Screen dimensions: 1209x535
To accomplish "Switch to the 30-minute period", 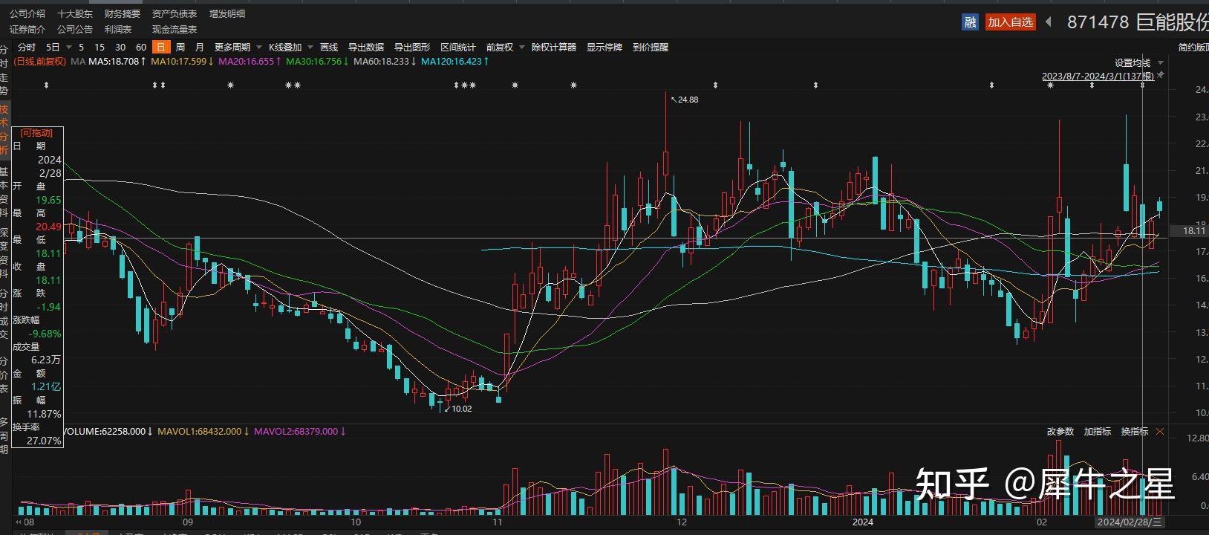I will (x=120, y=48).
